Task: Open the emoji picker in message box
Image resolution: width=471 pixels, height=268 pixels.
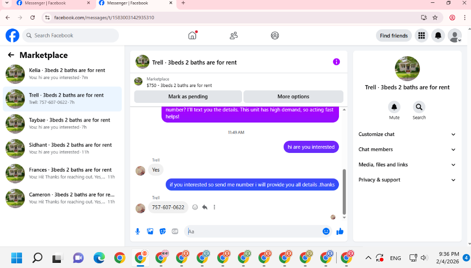Action: (x=326, y=232)
